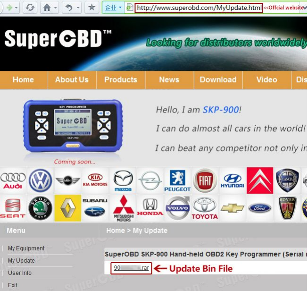Image resolution: width=308 pixels, height=291 pixels.
Task: Select the Subaru brand logo
Action: [95, 208]
